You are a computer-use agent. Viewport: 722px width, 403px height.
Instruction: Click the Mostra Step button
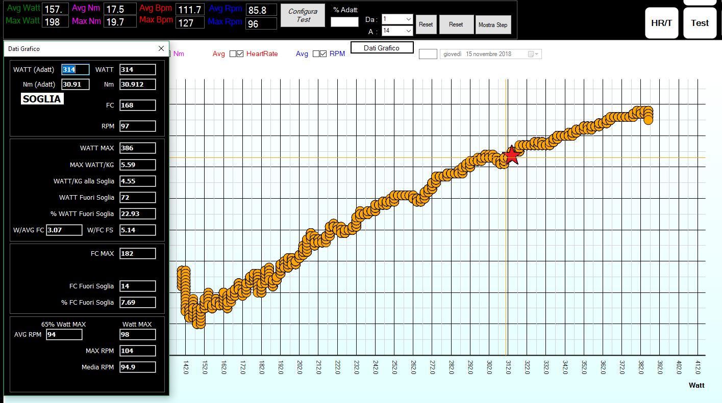[493, 24]
